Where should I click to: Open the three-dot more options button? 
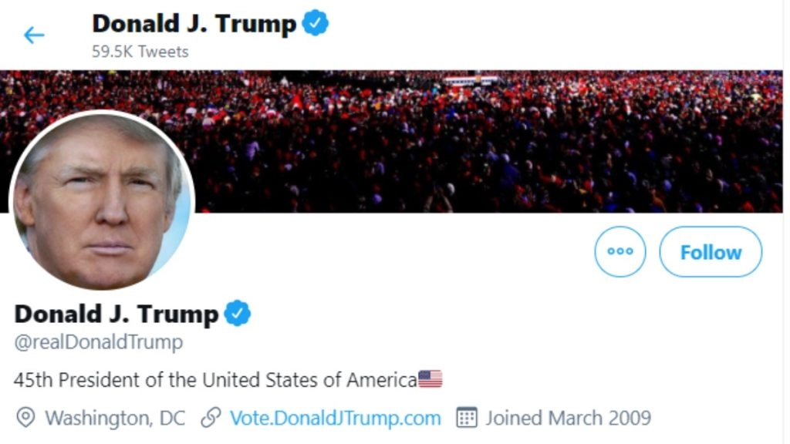pyautogui.click(x=620, y=251)
